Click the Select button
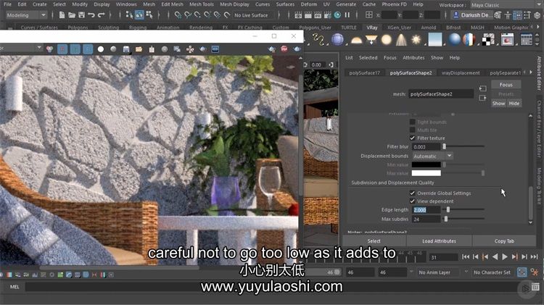 (x=374, y=241)
